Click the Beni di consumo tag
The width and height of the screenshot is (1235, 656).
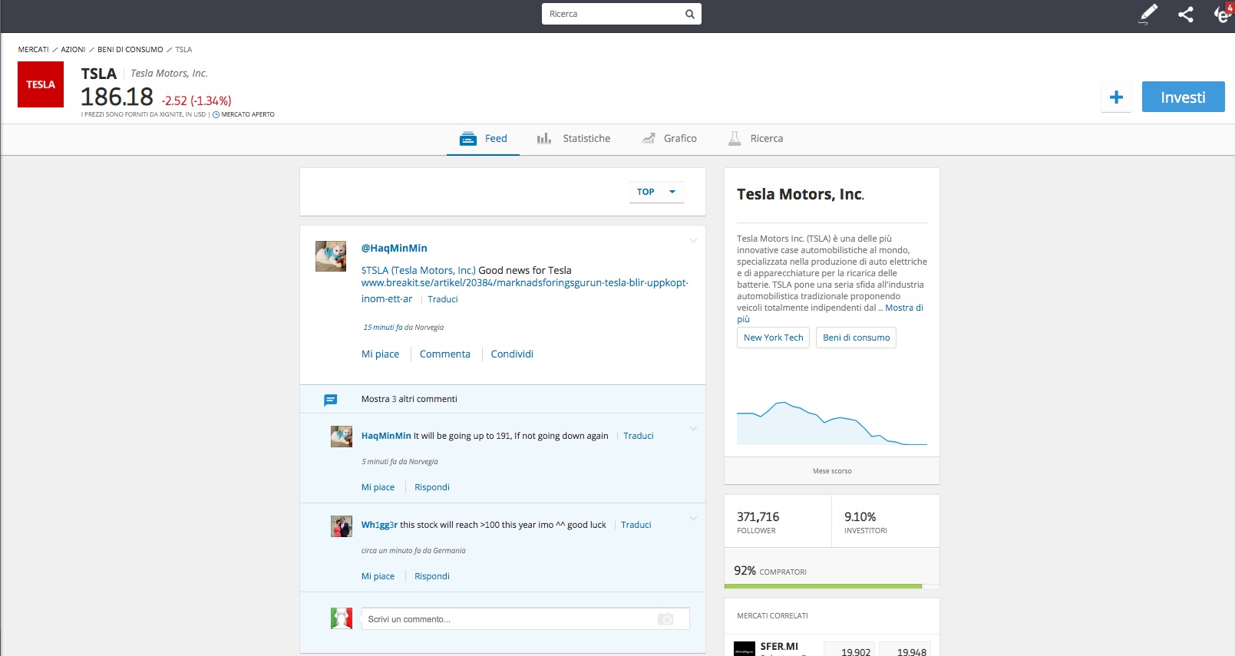[856, 338]
